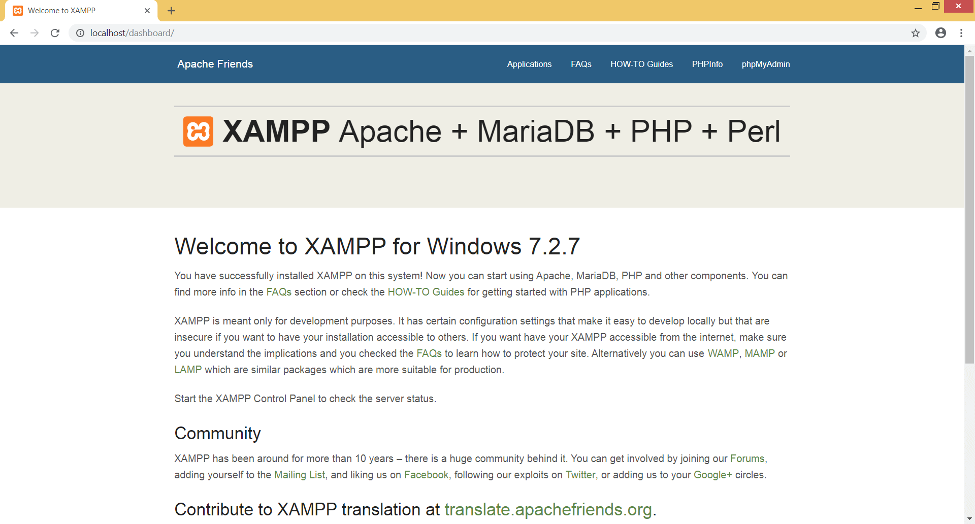Open FAQs in the navigation bar
Image resolution: width=975 pixels, height=524 pixels.
pos(581,64)
